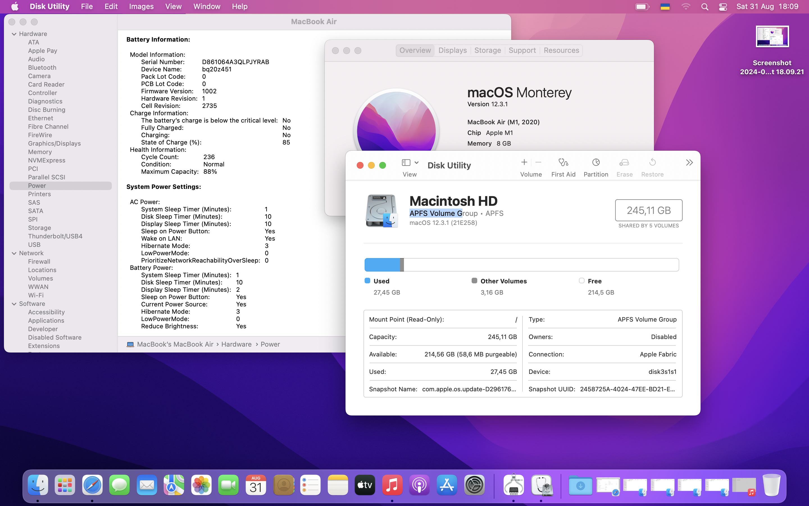Image resolution: width=809 pixels, height=506 pixels.
Task: Open System Information app in the Dock
Action: 513,485
